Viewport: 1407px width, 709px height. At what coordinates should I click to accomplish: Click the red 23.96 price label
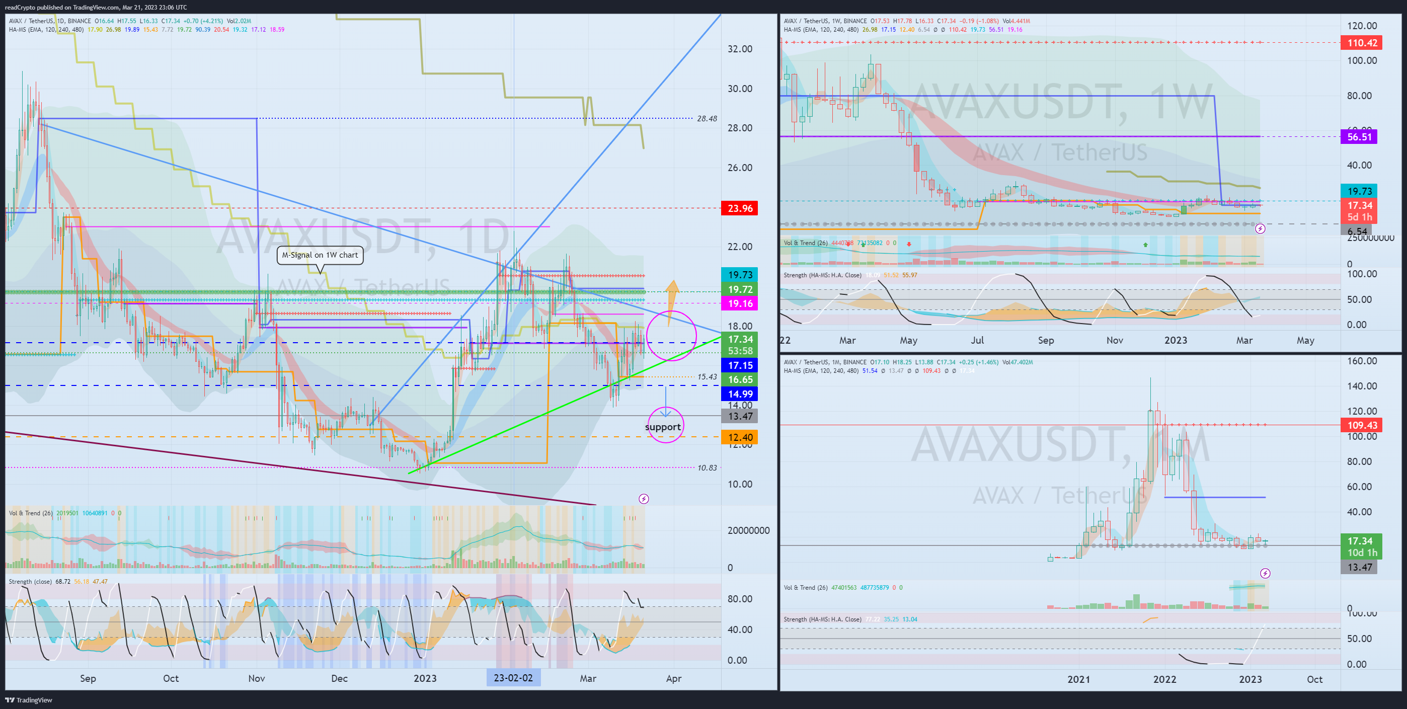click(x=740, y=208)
